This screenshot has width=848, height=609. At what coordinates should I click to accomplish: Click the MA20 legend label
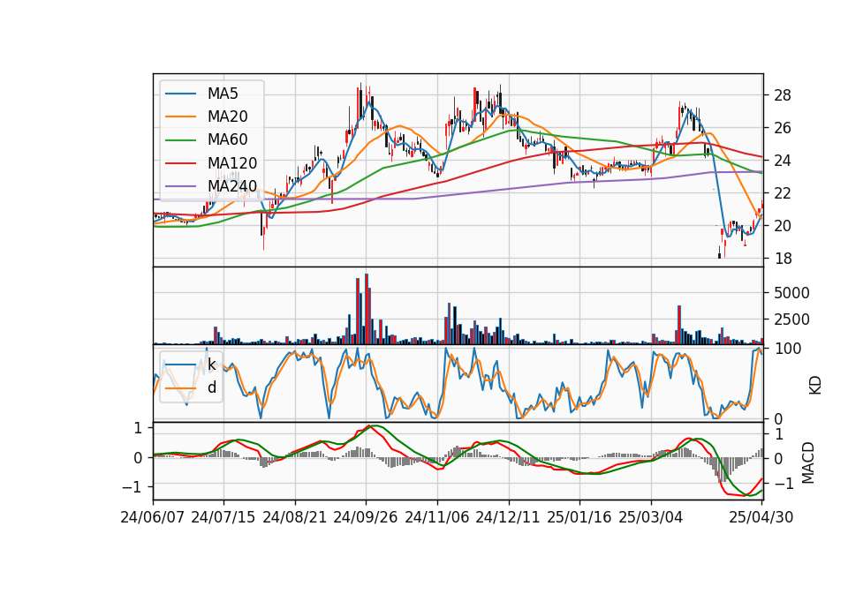click(227, 117)
